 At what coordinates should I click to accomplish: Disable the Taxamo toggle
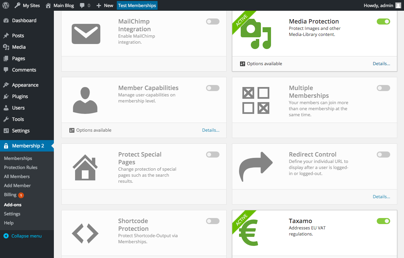(x=383, y=221)
